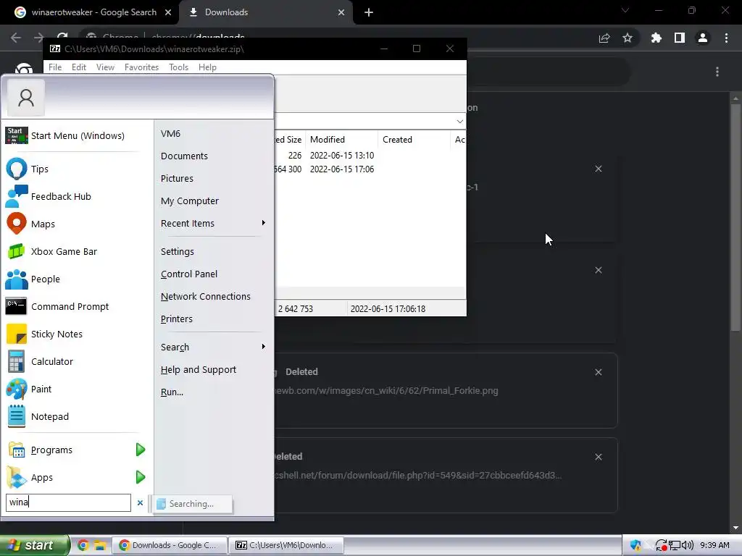Click start menu search input field
The image size is (742, 556).
pyautogui.click(x=68, y=502)
